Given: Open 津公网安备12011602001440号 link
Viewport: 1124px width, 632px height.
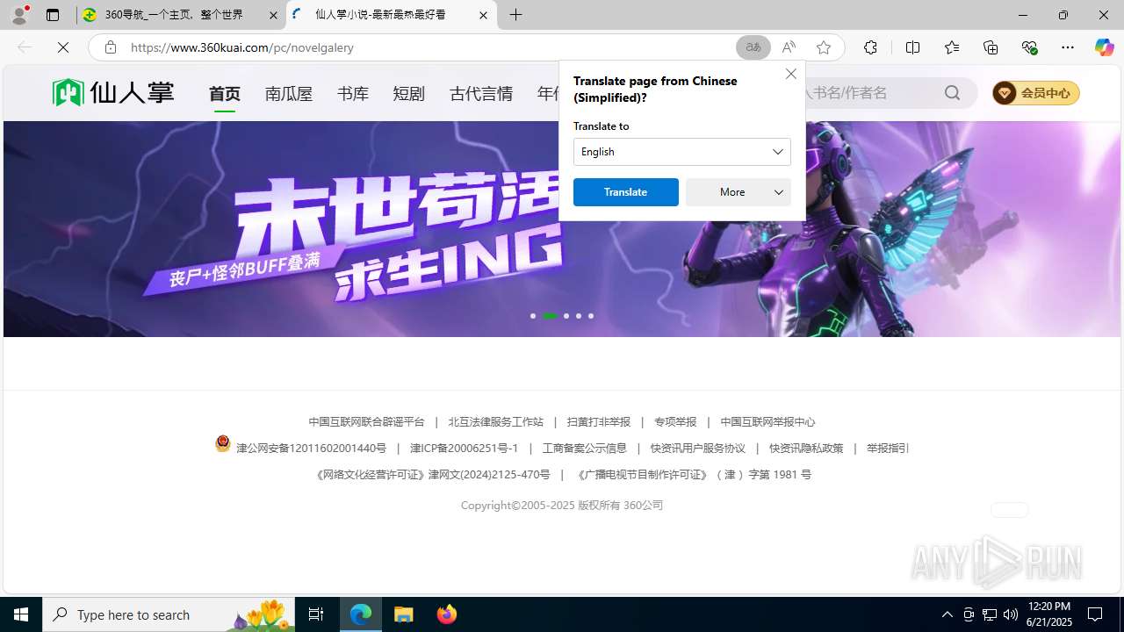Looking at the screenshot, I should (311, 449).
